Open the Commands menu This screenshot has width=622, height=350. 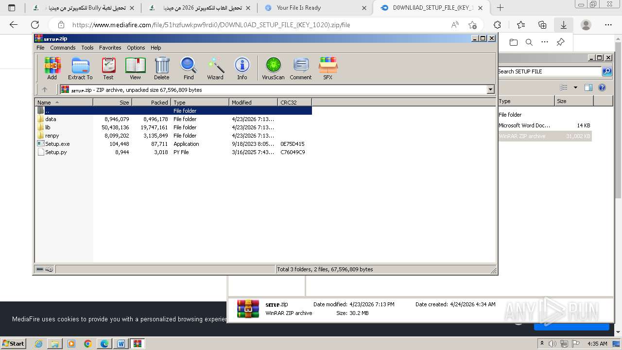point(63,48)
